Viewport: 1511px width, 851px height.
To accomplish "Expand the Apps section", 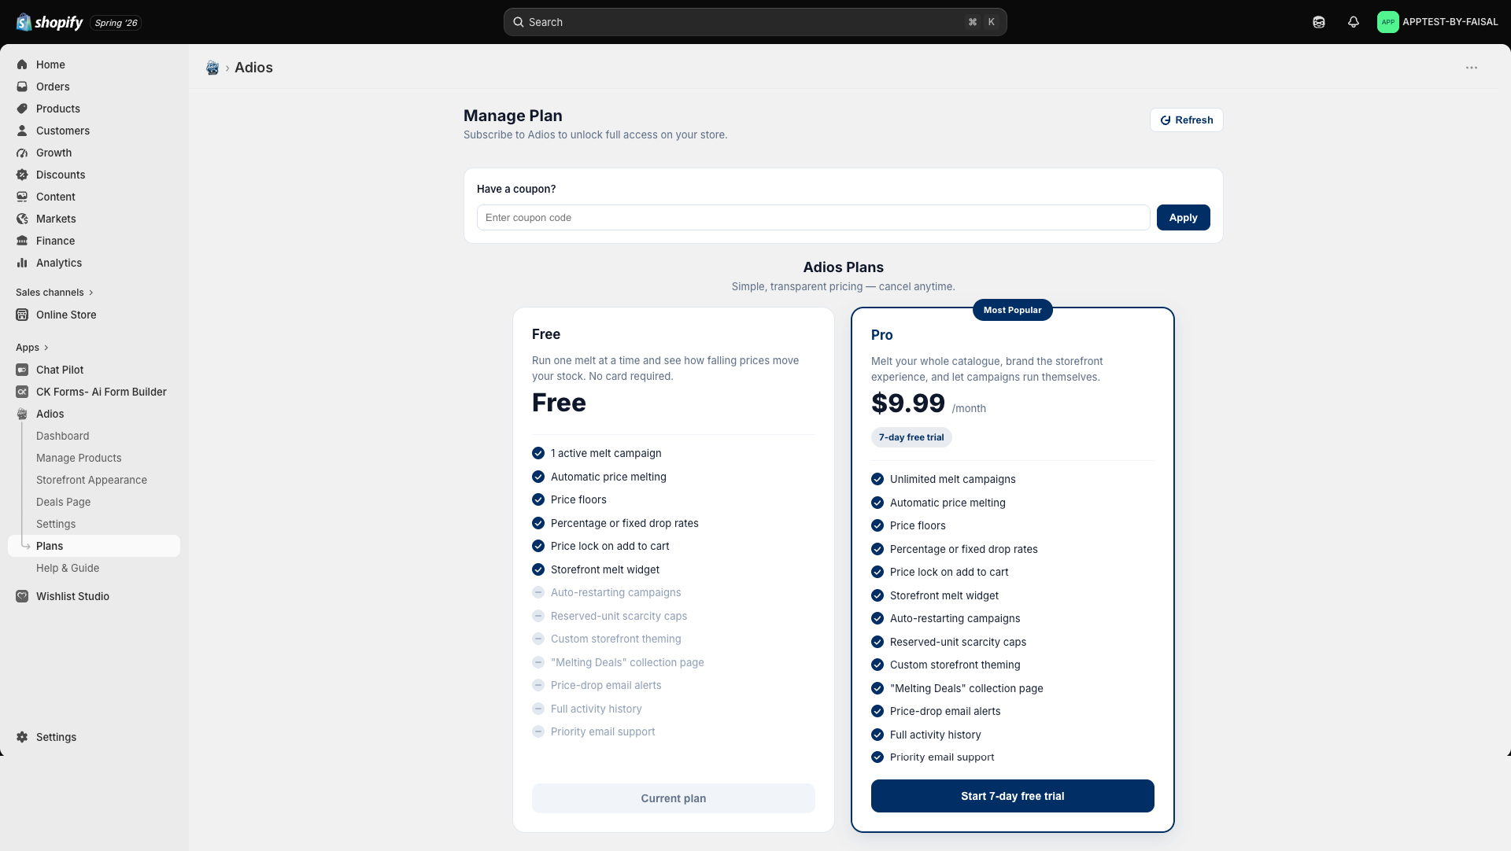I will 32,348.
